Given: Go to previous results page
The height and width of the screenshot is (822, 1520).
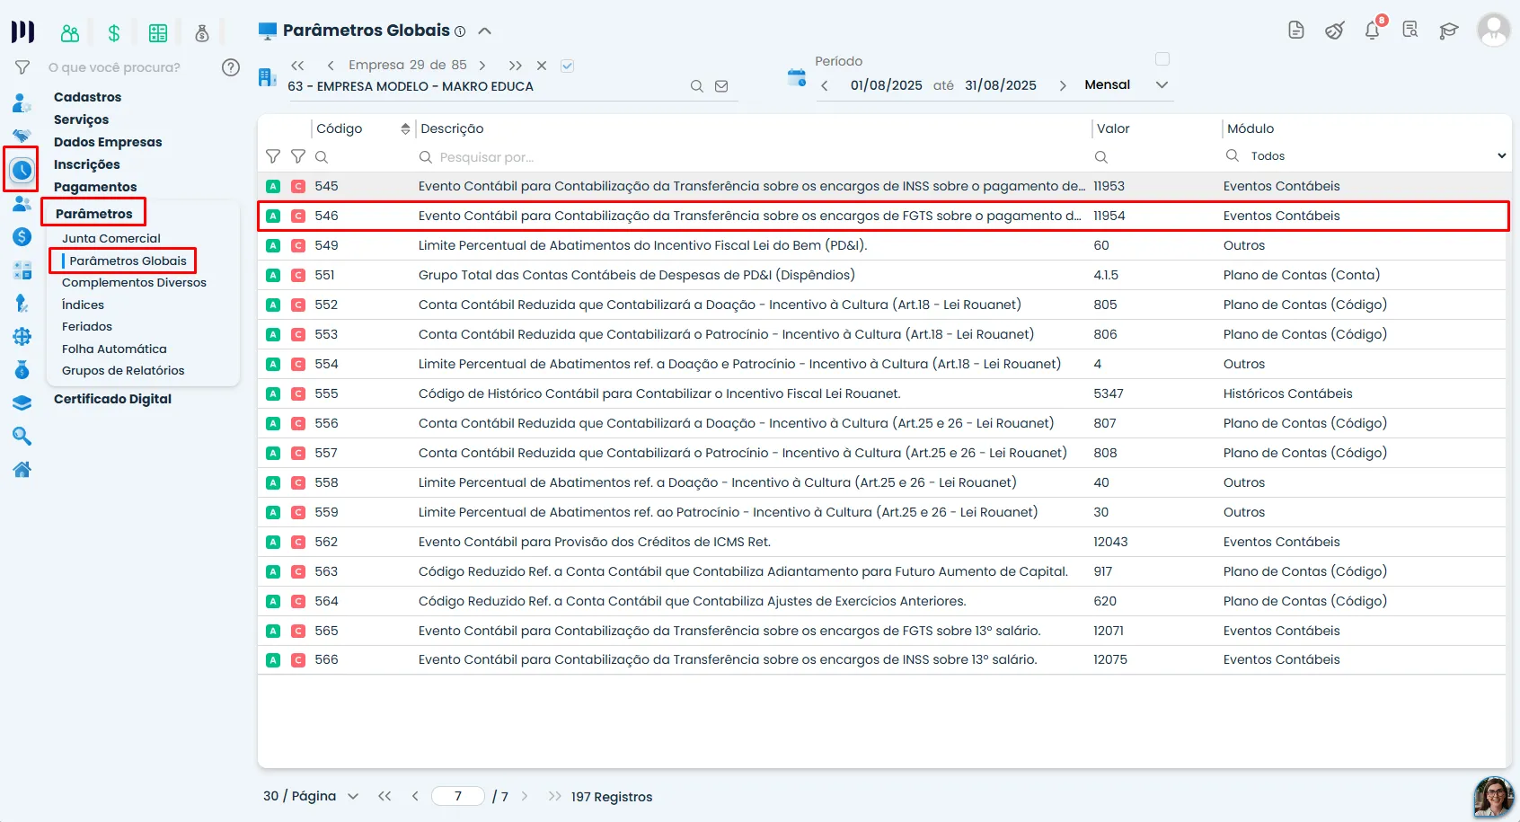Looking at the screenshot, I should [415, 796].
